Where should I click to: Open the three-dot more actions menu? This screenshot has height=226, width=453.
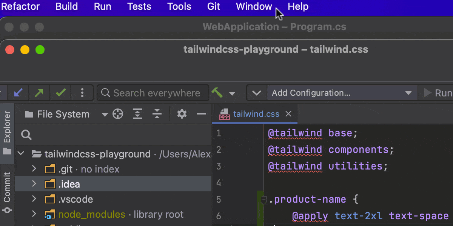(82, 93)
